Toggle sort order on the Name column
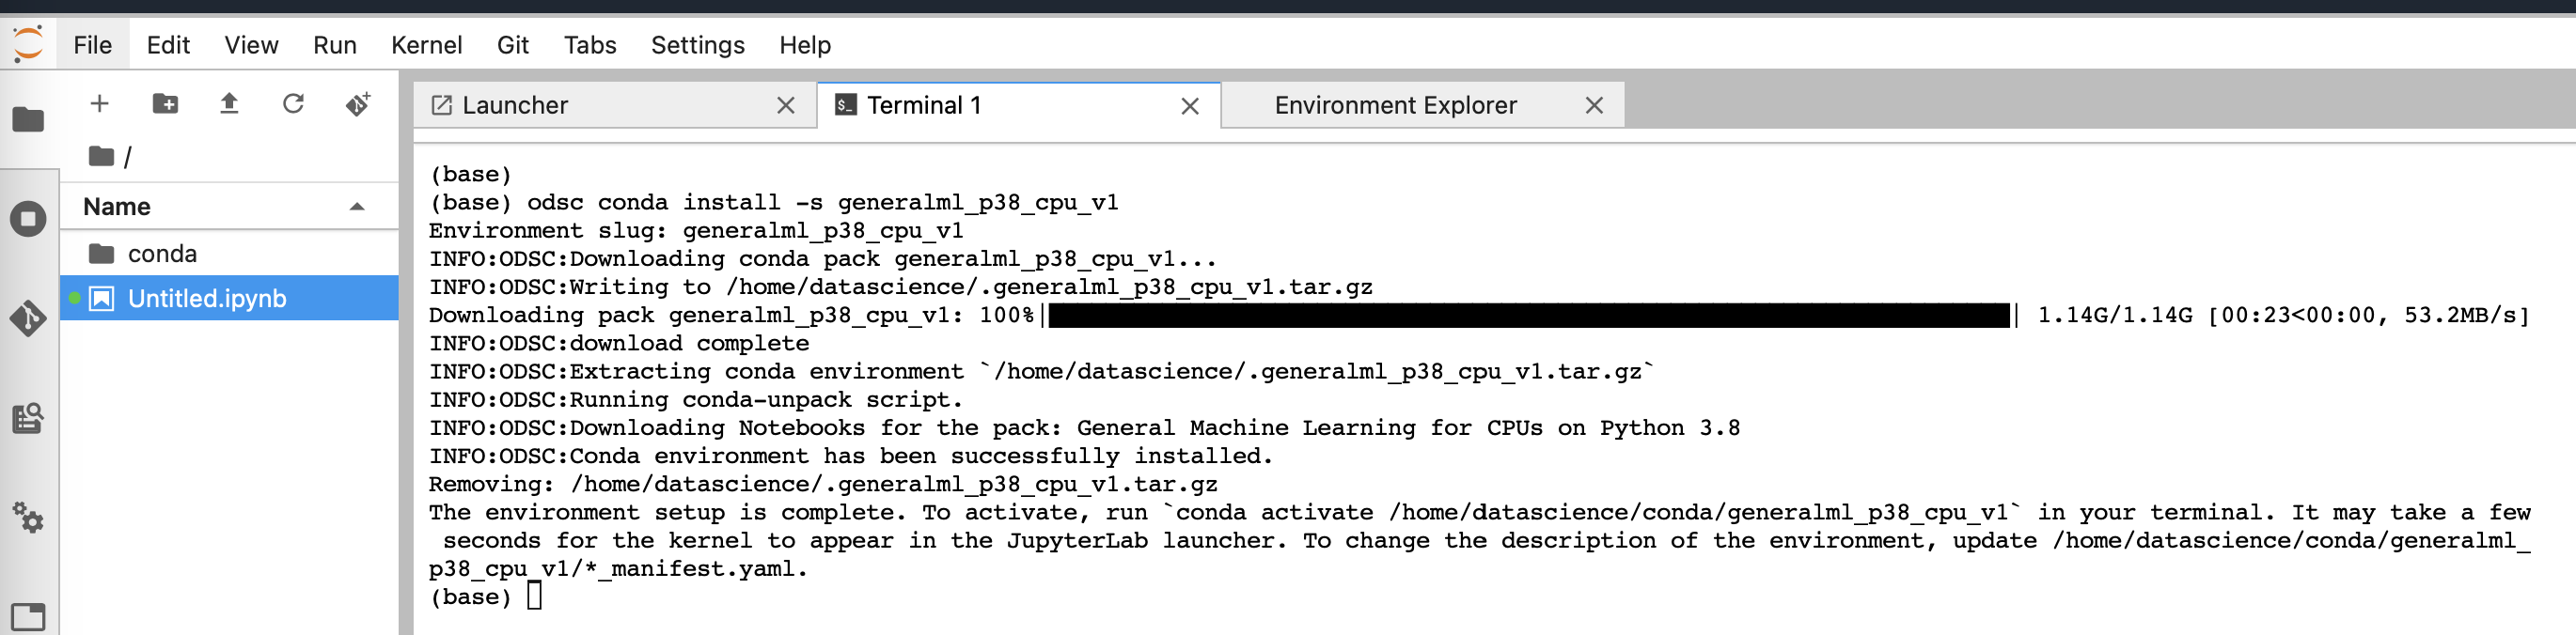Viewport: 2576px width, 635px height. tap(115, 207)
